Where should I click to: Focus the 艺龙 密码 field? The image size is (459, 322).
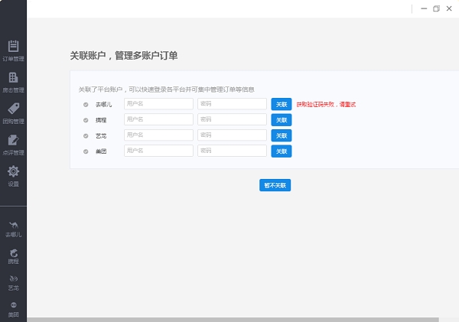(232, 135)
